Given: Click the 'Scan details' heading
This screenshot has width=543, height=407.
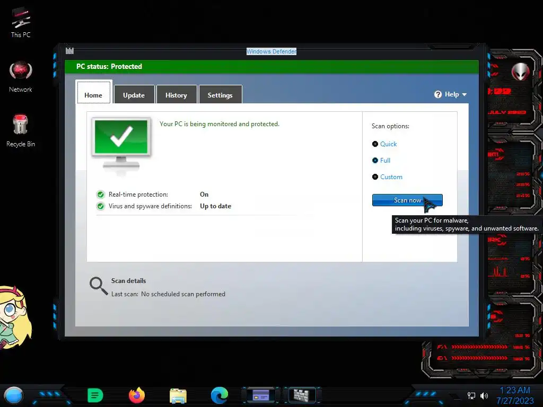Looking at the screenshot, I should [128, 281].
